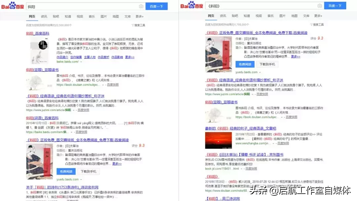Switch to 图片 search on the right page
357x201 pixels.
coord(282,16)
